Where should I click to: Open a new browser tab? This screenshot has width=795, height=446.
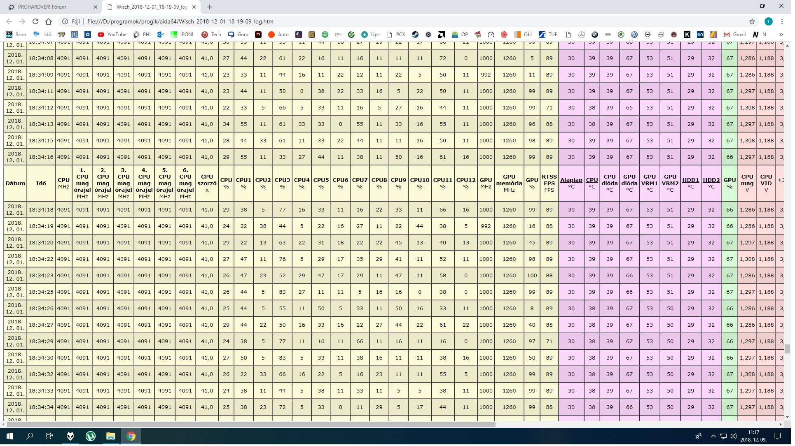click(x=210, y=7)
